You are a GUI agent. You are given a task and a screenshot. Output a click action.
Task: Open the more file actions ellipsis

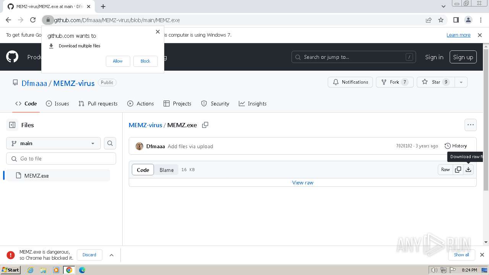pyautogui.click(x=471, y=125)
